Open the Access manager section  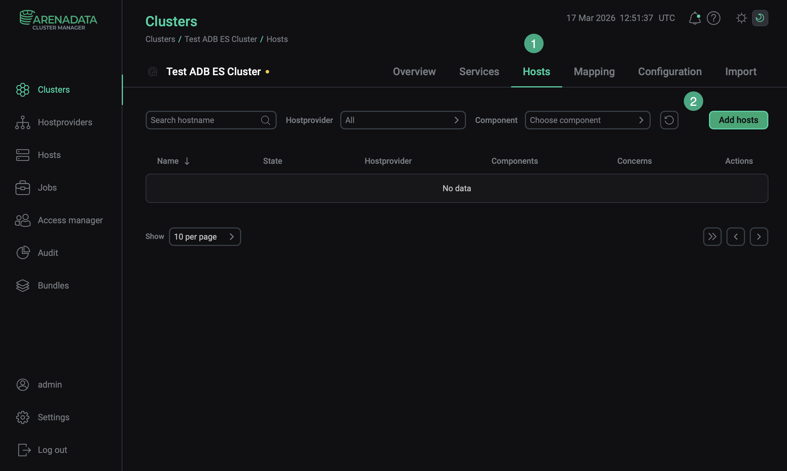(70, 220)
